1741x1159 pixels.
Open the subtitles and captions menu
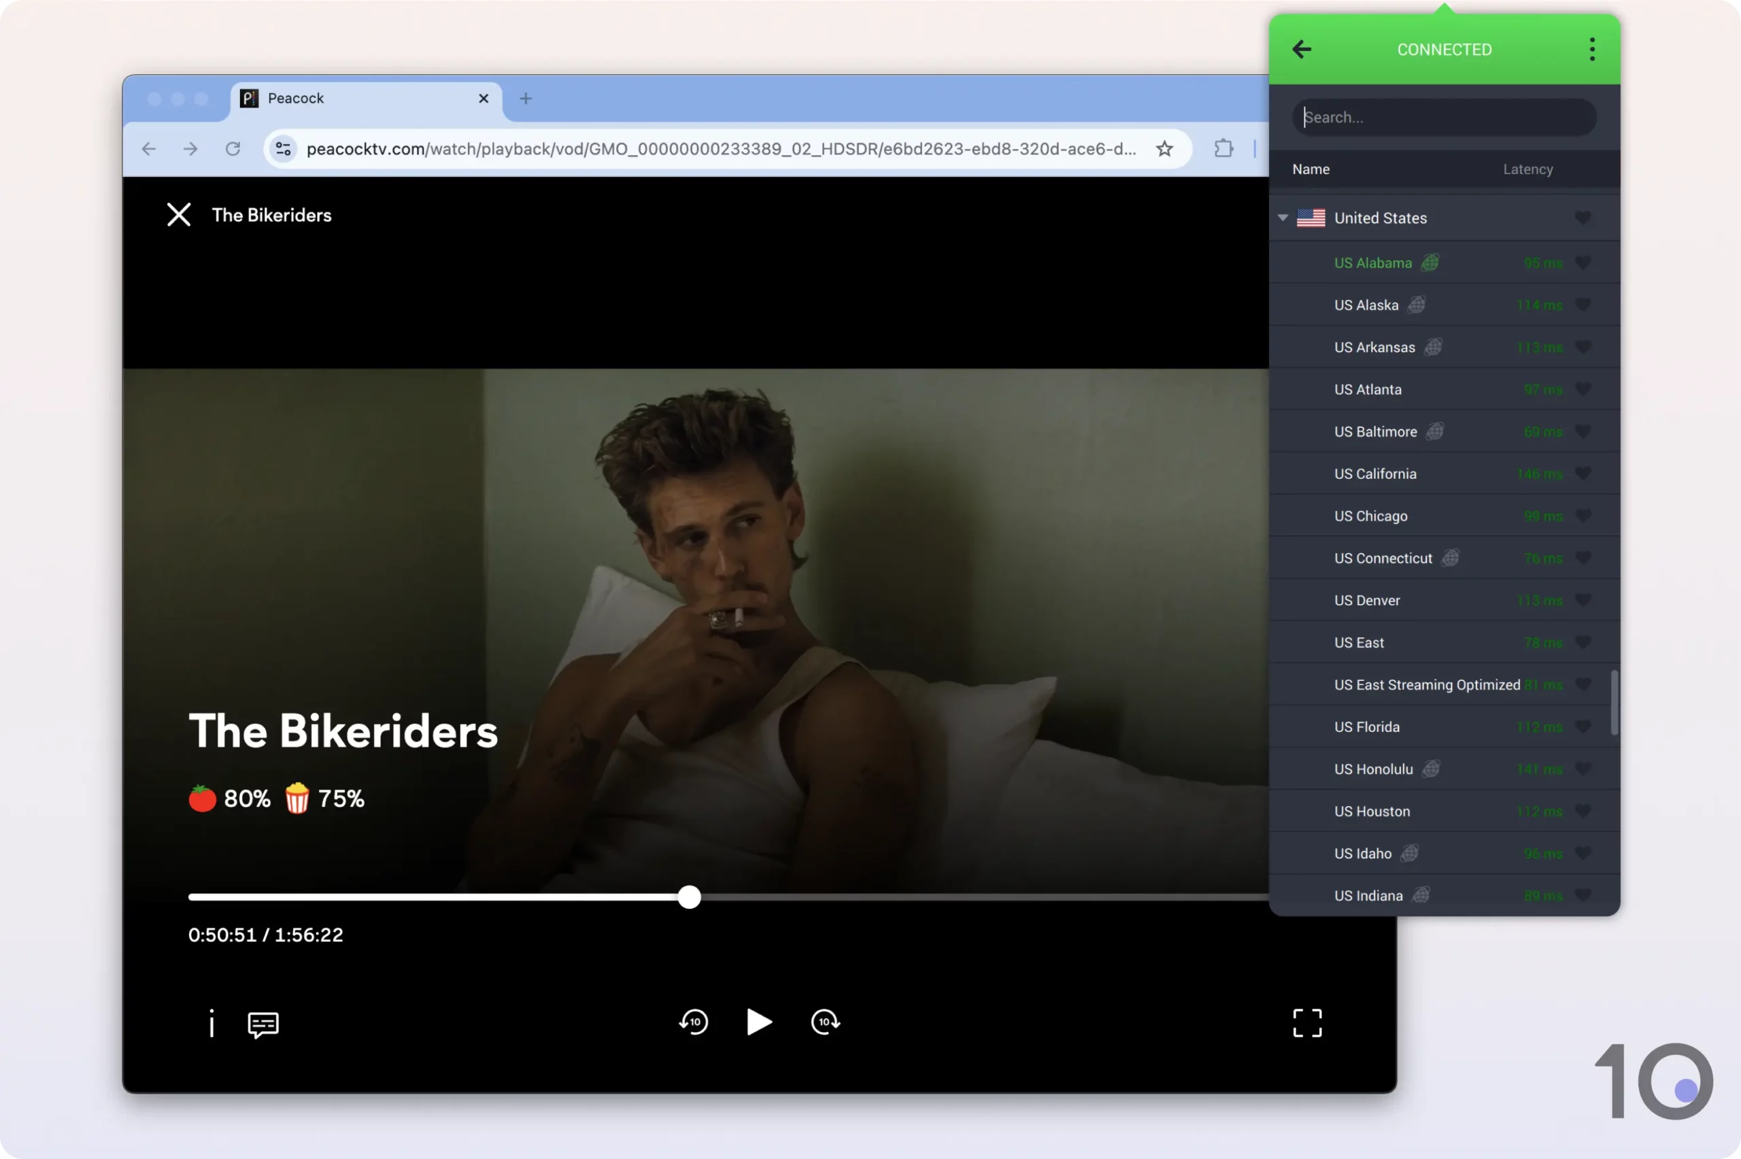(x=263, y=1024)
